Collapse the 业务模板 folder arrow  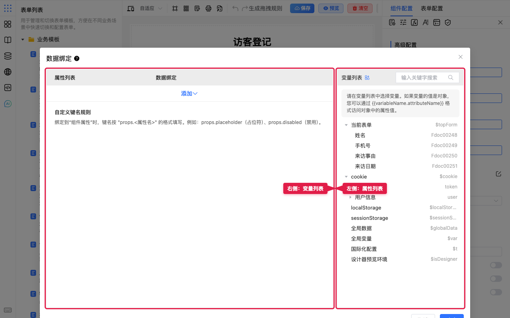(23, 39)
